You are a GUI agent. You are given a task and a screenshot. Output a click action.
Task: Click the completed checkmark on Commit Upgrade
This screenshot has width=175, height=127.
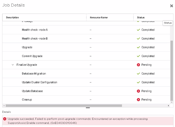pyautogui.click(x=138, y=56)
